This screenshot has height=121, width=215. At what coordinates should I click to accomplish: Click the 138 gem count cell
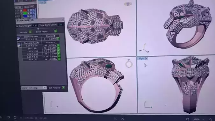click(46, 56)
